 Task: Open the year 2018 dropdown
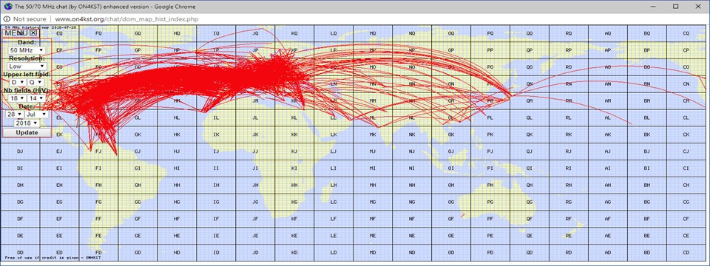click(27, 123)
